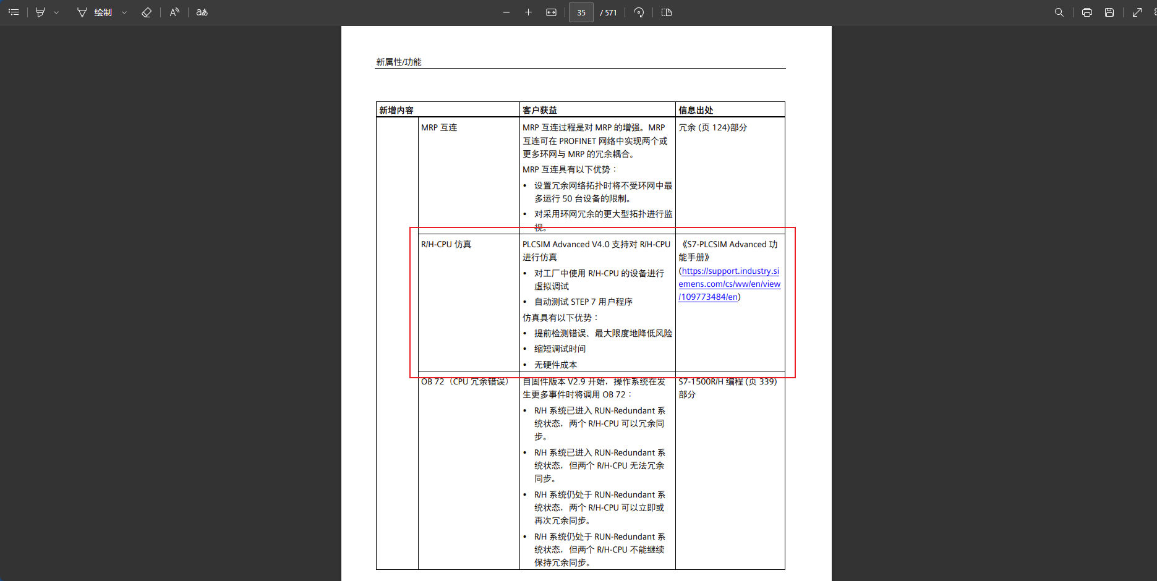Click the page number input field
The image size is (1157, 581).
581,12
